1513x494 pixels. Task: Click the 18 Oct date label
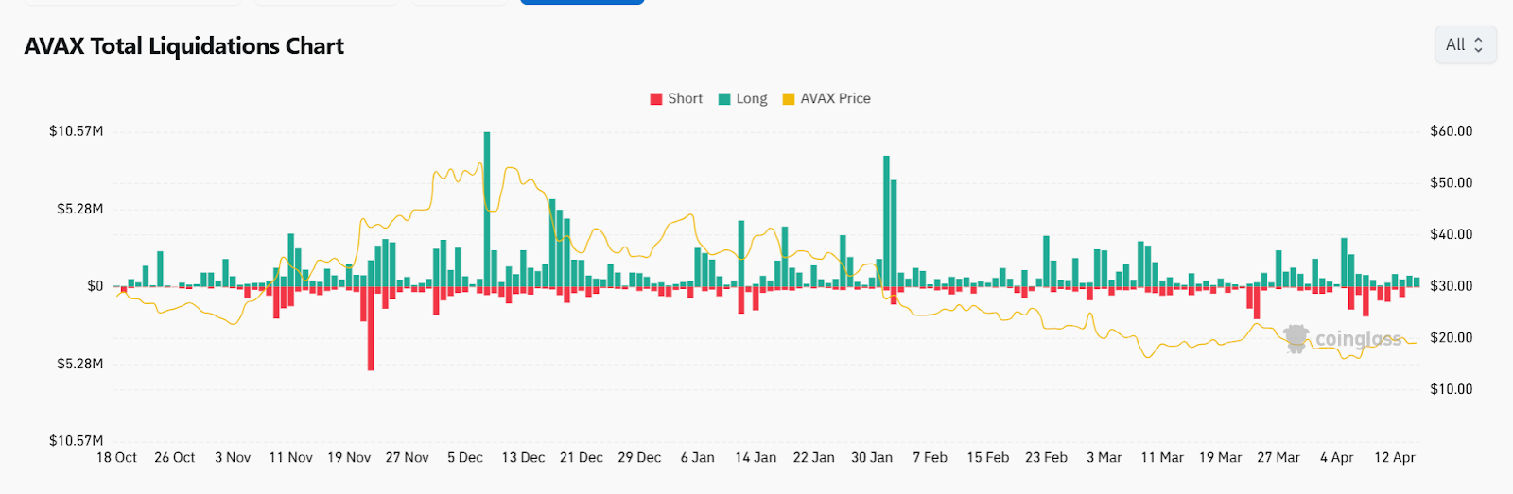pyautogui.click(x=116, y=457)
